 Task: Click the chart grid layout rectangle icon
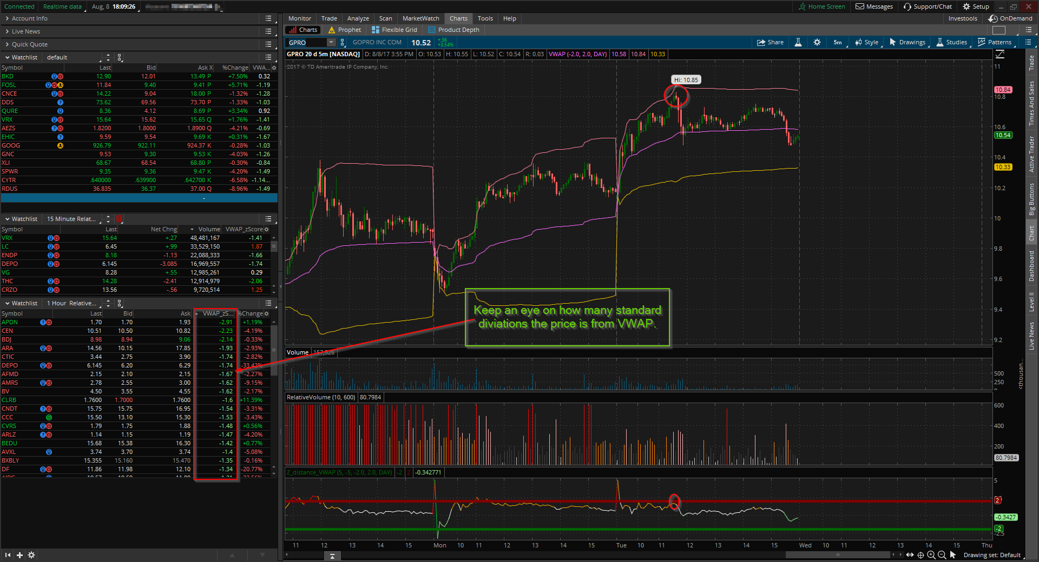(999, 30)
